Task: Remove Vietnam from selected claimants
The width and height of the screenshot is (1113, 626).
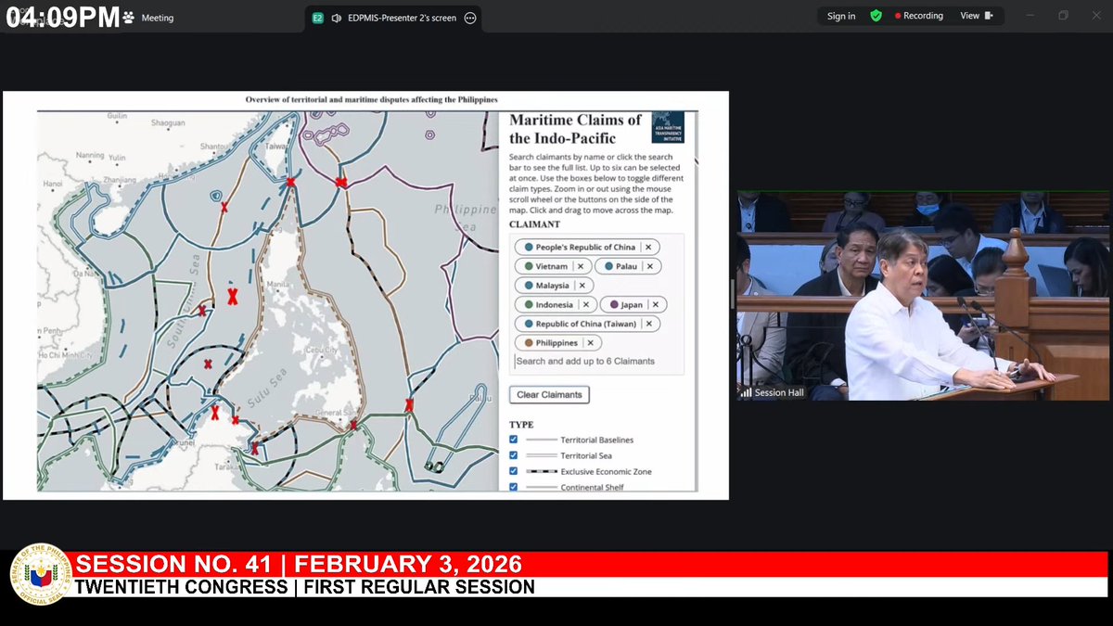Action: (x=580, y=266)
